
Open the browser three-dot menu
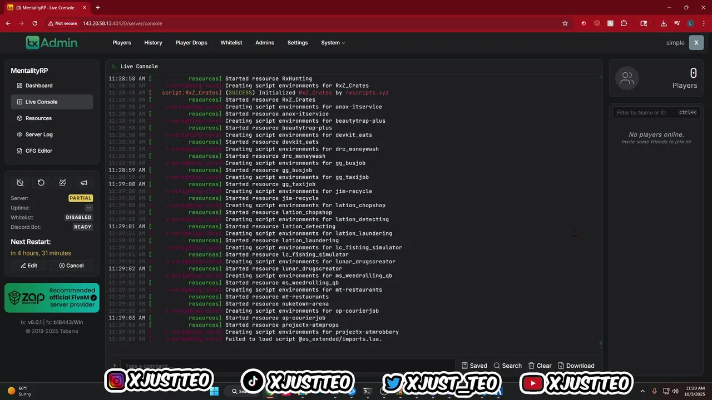pos(704,23)
